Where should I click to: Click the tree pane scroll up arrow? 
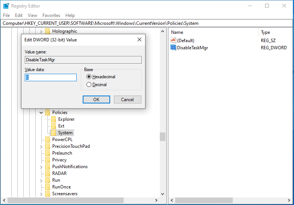click(162, 31)
